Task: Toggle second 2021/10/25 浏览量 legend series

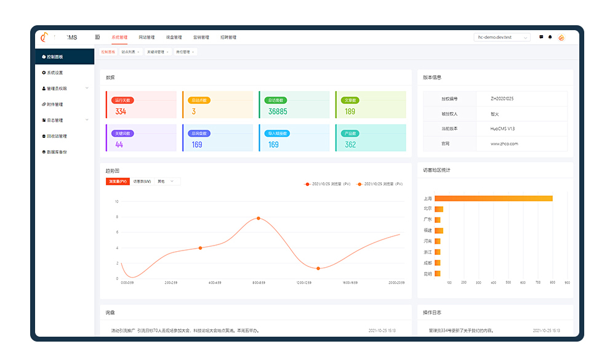Action: 380,184
